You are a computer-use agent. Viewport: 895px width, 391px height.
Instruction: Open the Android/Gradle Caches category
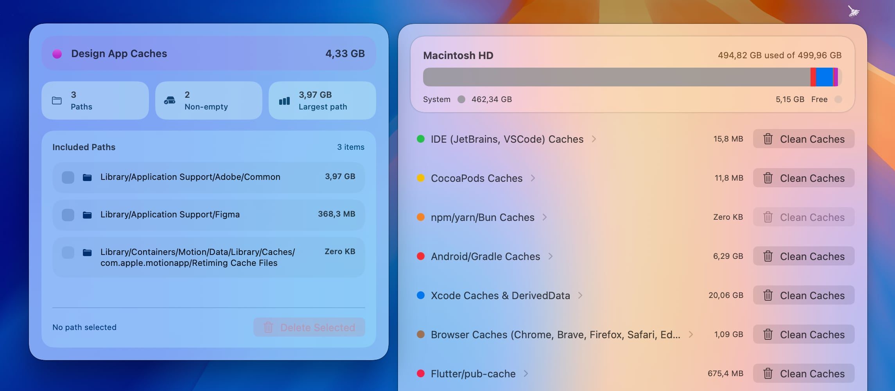tap(485, 256)
